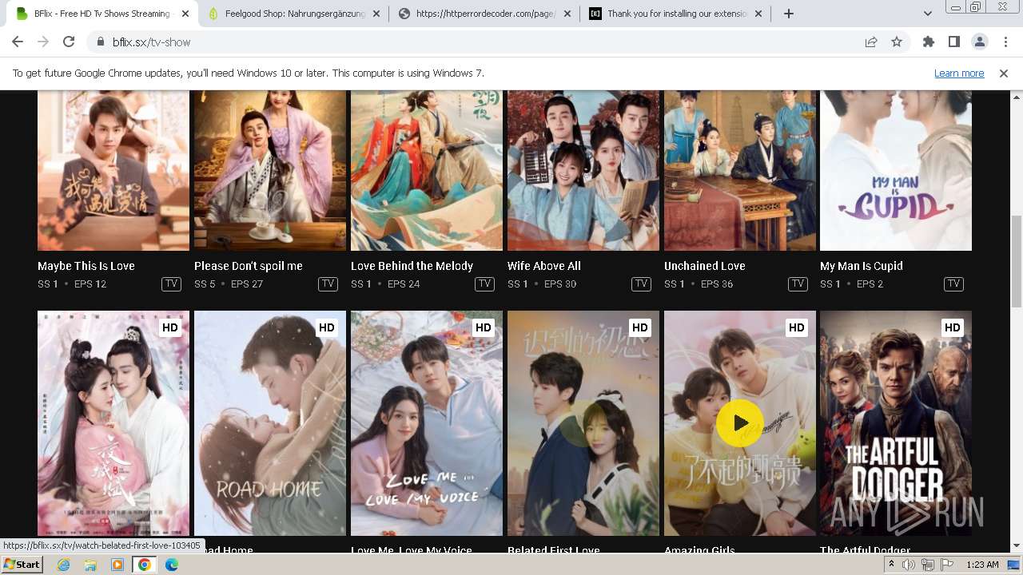Viewport: 1023px width, 575px height.
Task: Close the httperrordecoder tab
Action: [x=567, y=14]
